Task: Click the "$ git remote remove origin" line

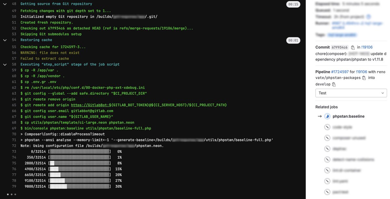Action: (x=48, y=99)
